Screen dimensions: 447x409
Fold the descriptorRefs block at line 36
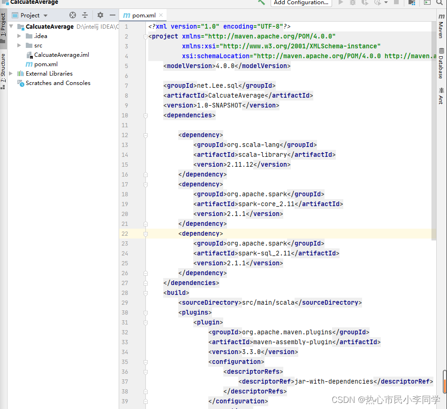click(146, 372)
